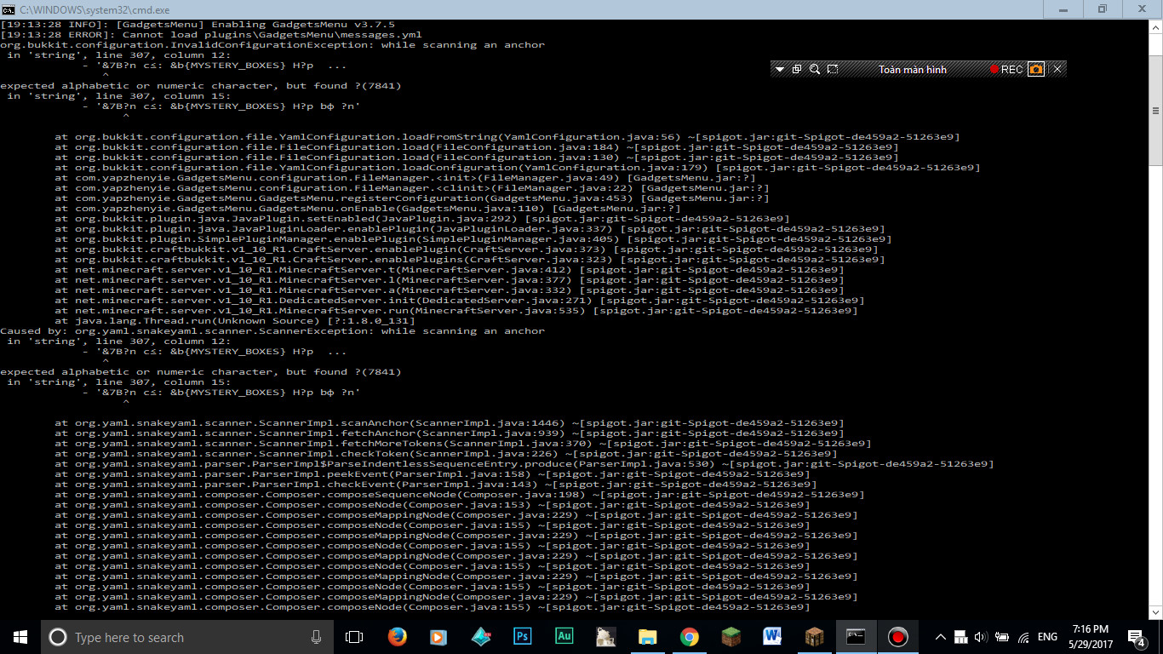1163x654 pixels.
Task: Open Minecraft grass block taskbar icon
Action: click(730, 637)
